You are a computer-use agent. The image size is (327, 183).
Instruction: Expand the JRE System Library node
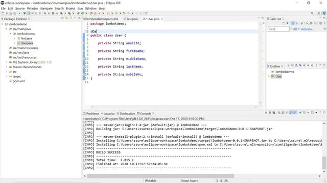[6, 62]
